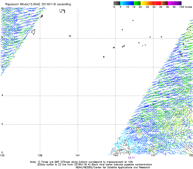Click the legend tick label "35"

161,7
